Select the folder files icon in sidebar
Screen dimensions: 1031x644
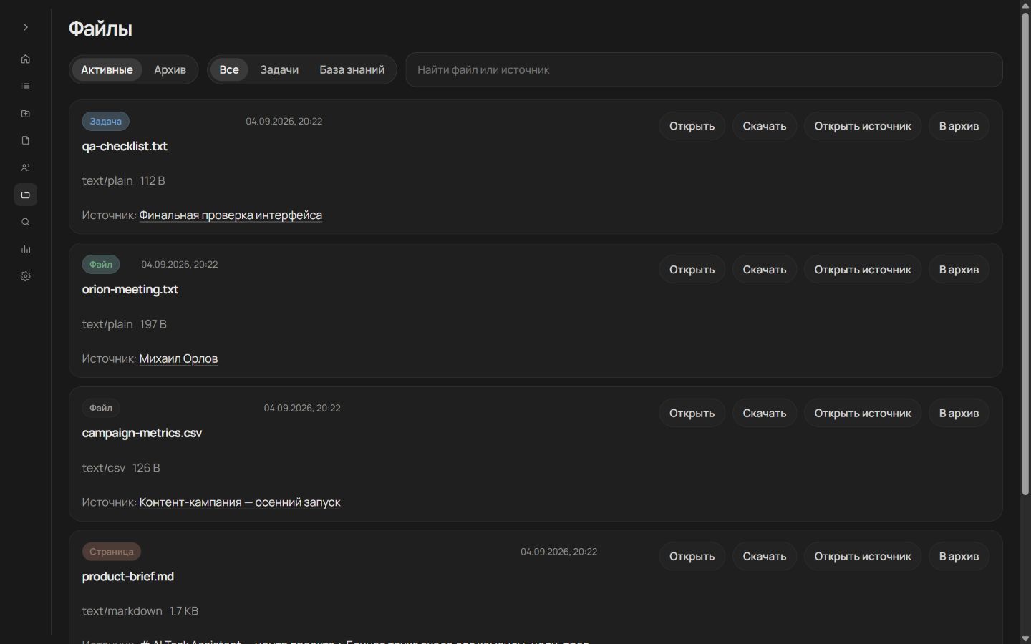click(x=26, y=195)
